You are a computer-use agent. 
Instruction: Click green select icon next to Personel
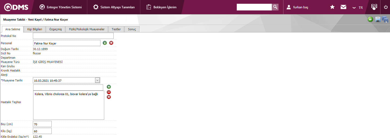pos(105,43)
